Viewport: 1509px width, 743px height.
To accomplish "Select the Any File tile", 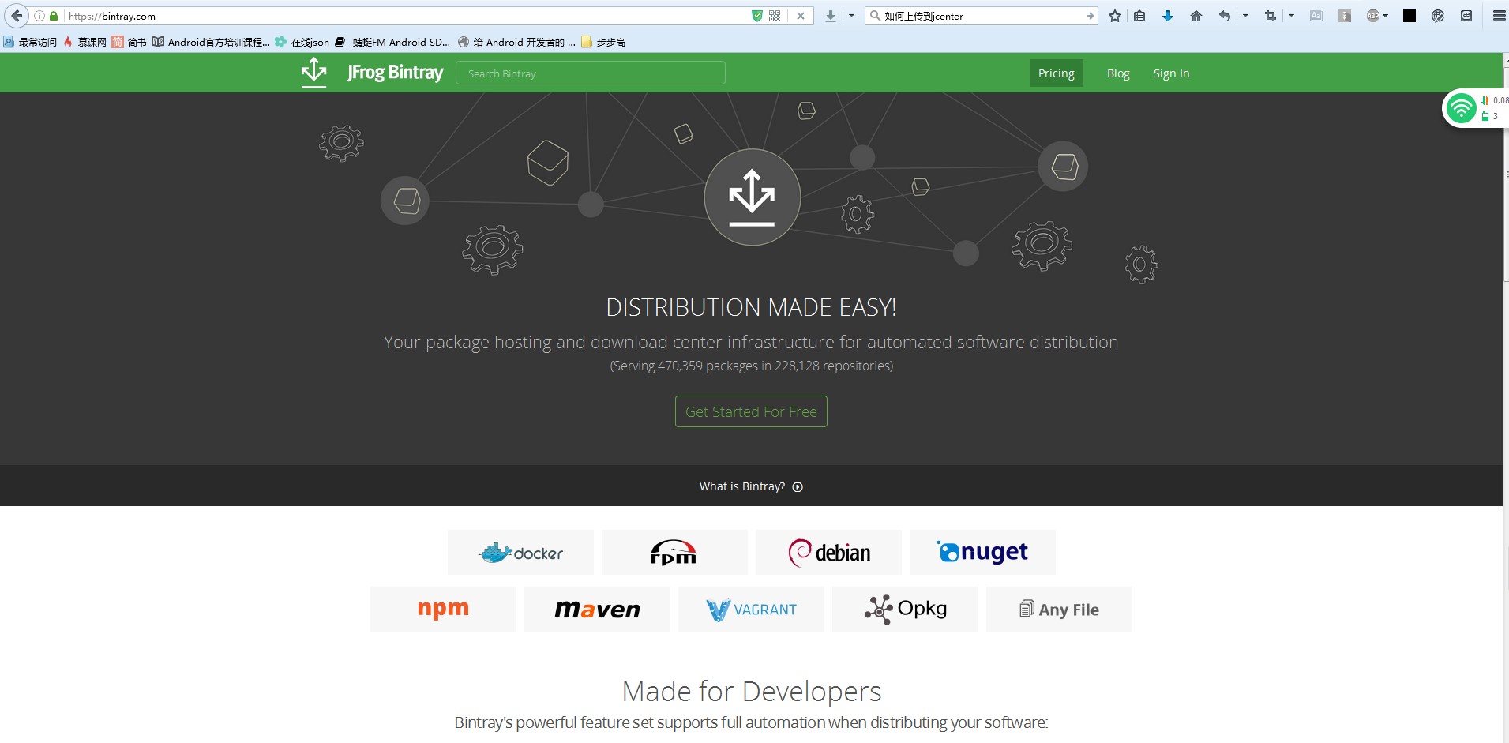I will pyautogui.click(x=1059, y=609).
